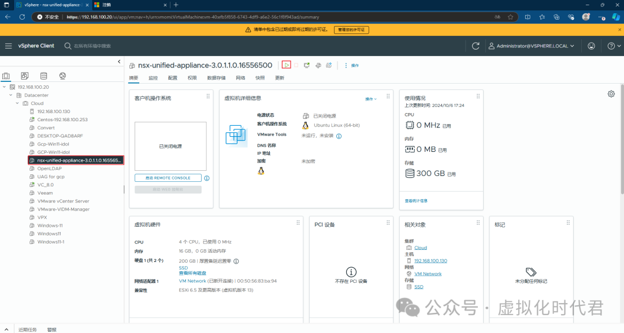Image resolution: width=624 pixels, height=333 pixels.
Task: Open the SSD link under hard disk
Action: (184, 268)
